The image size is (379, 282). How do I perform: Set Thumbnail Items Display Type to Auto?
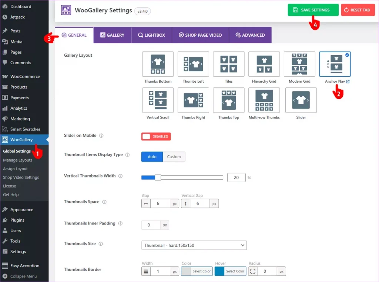point(152,157)
